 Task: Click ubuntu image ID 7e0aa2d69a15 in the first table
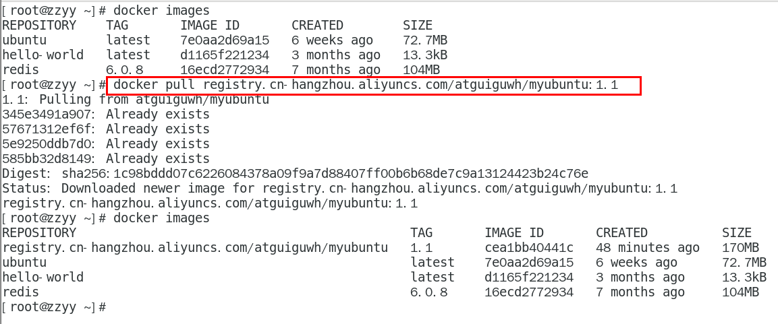click(225, 40)
